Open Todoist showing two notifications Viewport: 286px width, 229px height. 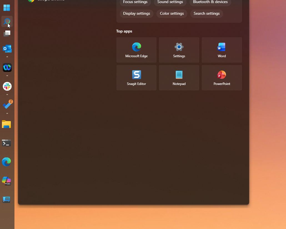[7, 105]
